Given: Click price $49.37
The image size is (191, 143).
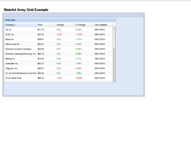Looking at the screenshot, I should pyautogui.click(x=41, y=68).
